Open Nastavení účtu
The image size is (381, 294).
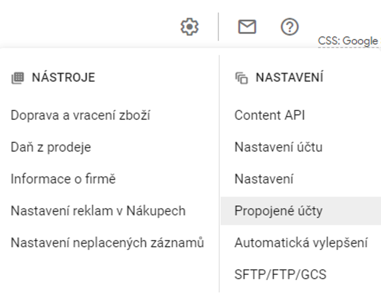pos(278,147)
